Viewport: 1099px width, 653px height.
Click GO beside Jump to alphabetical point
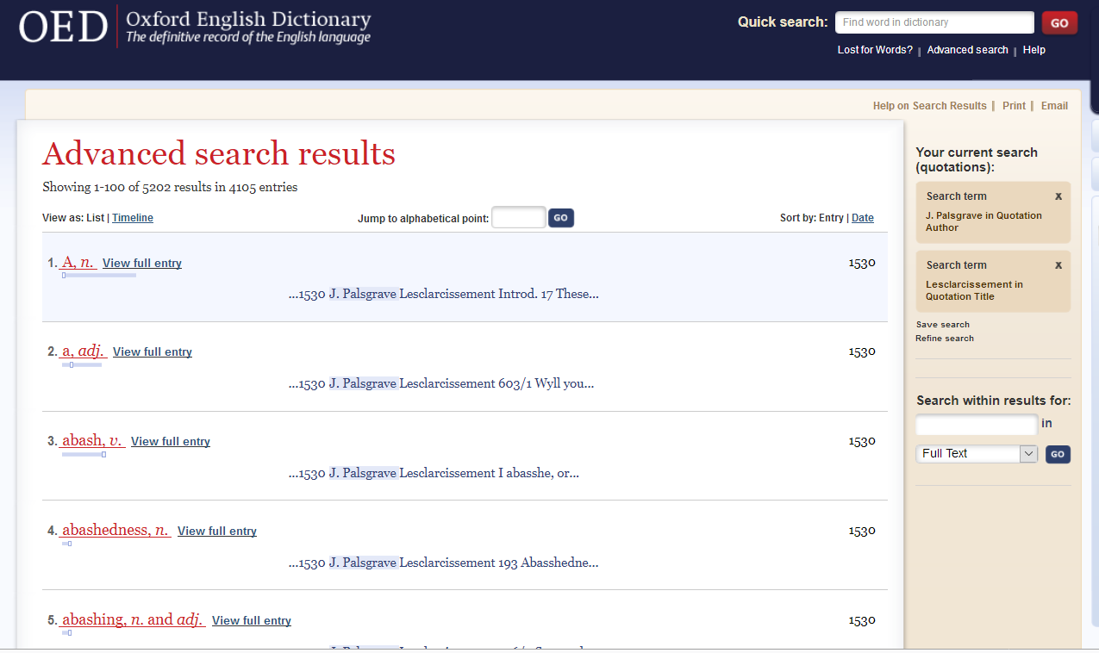[560, 218]
